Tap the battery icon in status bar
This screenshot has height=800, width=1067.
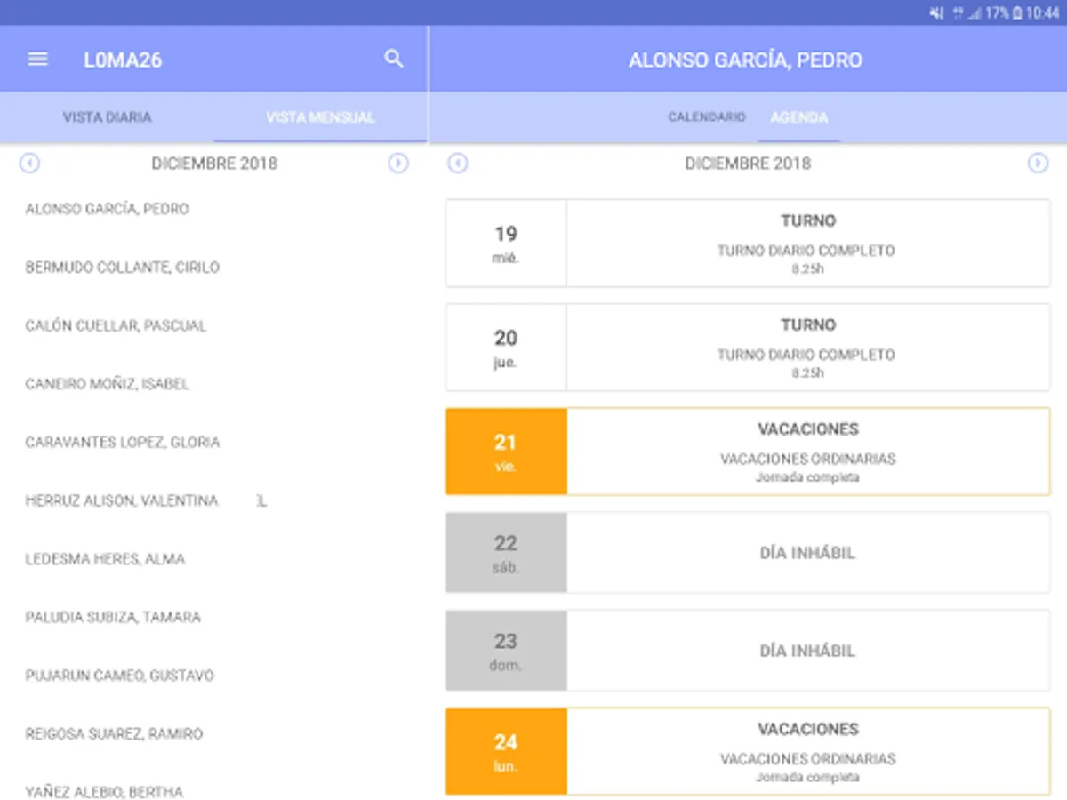(x=1017, y=13)
